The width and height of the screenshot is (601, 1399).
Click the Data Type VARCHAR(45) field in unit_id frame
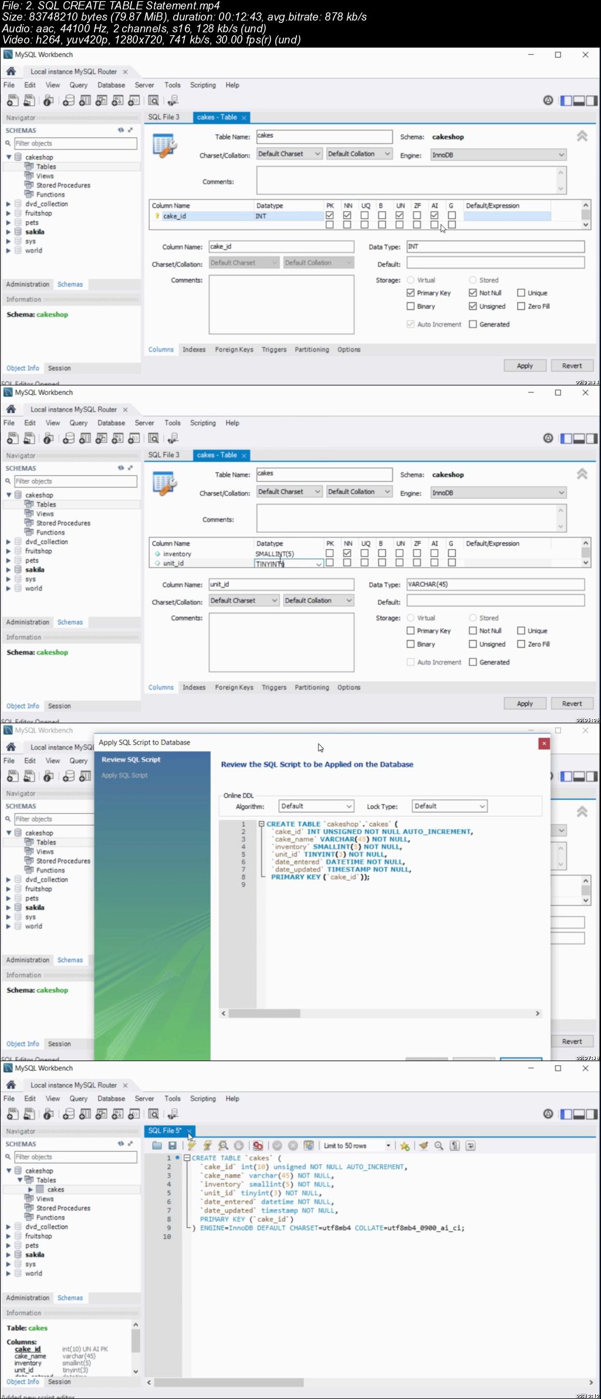pyautogui.click(x=495, y=585)
